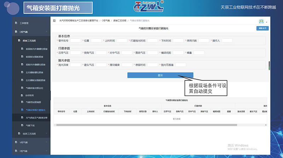Expand the F柜气箱 menu chevron
Viewport: 283px width, 158px height.
click(x=47, y=151)
